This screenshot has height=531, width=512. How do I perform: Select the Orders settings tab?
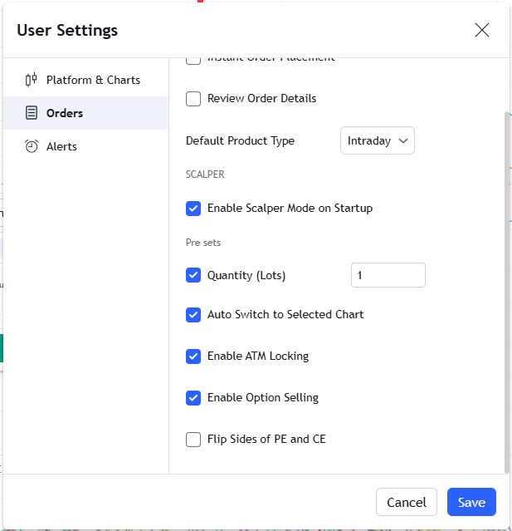pos(64,113)
